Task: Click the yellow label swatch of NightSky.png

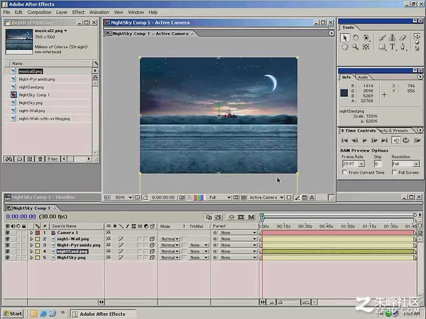Action: pyautogui.click(x=38, y=258)
